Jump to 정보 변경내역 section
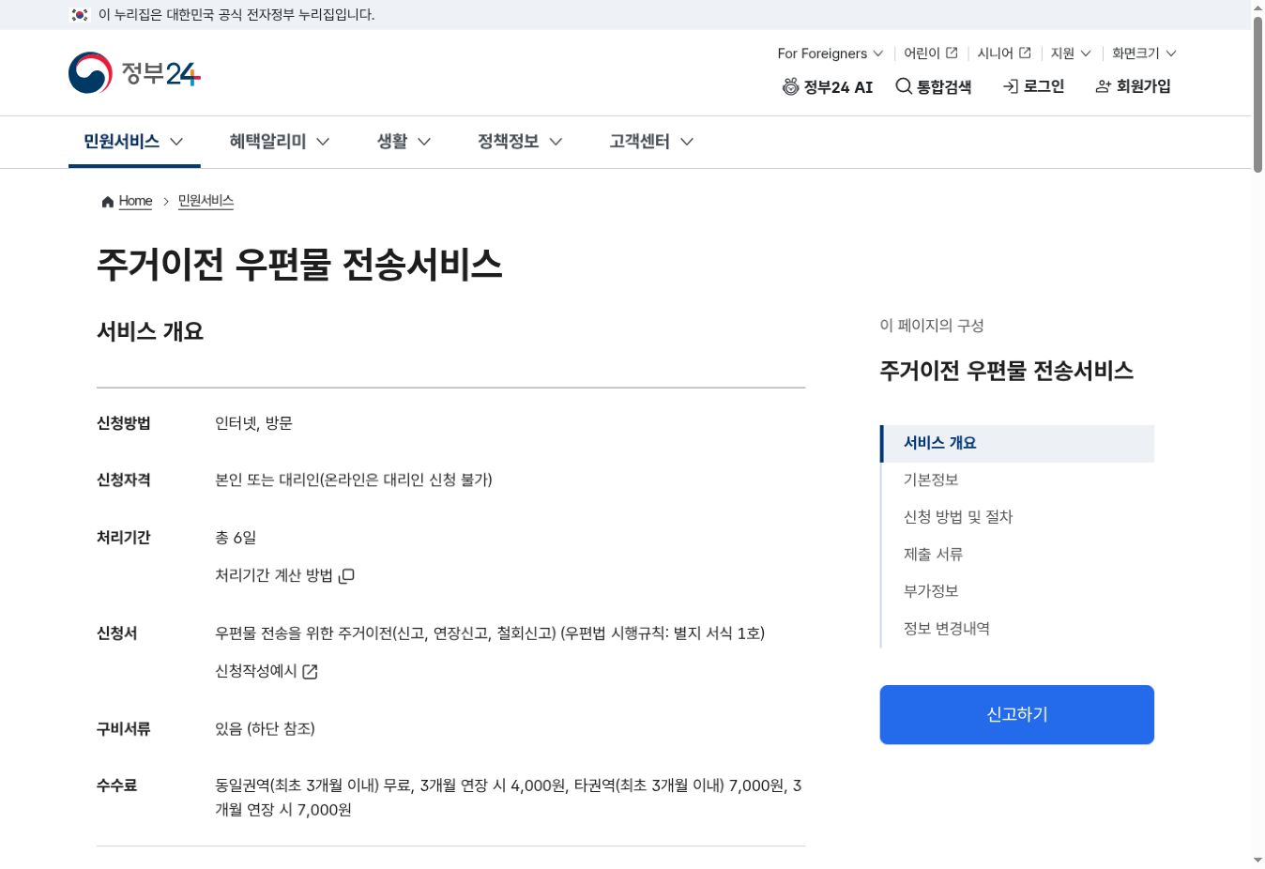Image resolution: width=1265 pixels, height=869 pixels. (946, 629)
